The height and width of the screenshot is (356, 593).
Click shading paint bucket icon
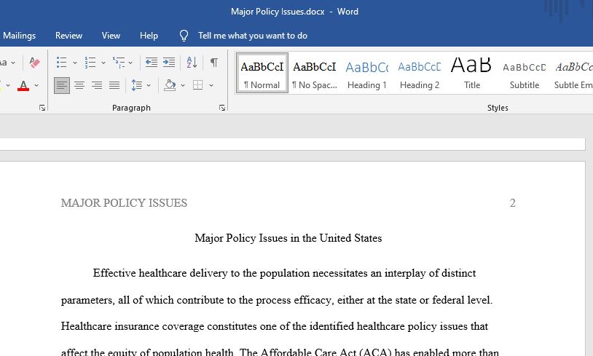[170, 85]
